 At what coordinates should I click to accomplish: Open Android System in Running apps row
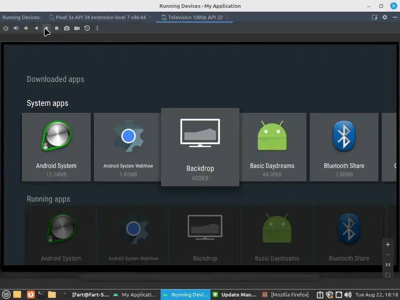tap(61, 236)
